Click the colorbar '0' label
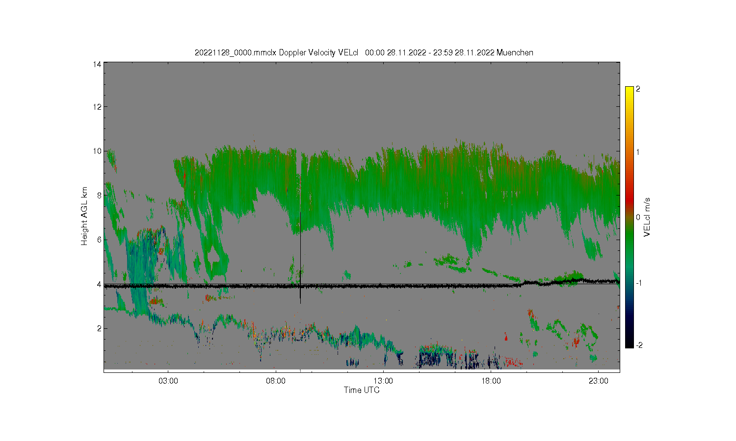This screenshot has height=441, width=736. 638,217
